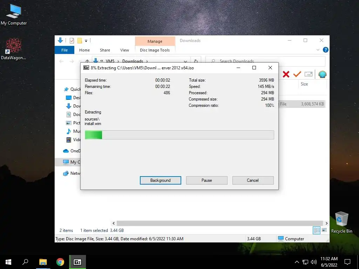Select OneDrive in navigation pane

point(72,151)
